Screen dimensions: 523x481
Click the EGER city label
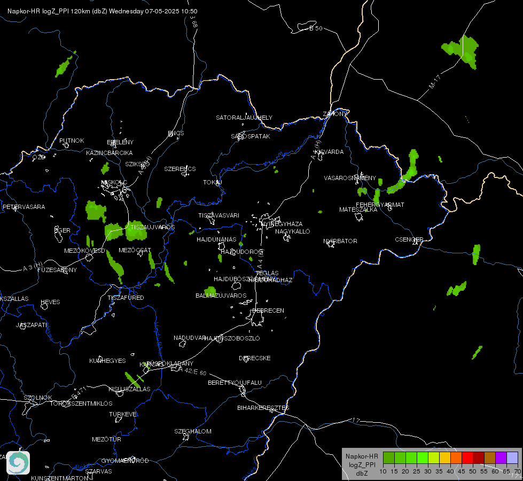[x=63, y=230]
